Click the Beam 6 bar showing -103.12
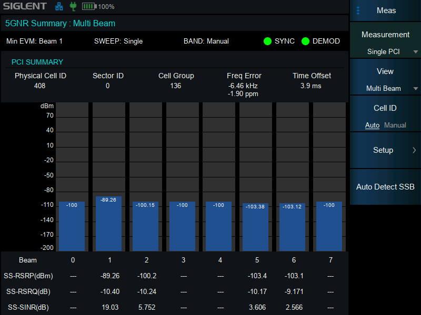Screen dimensions: 421x315 click(292, 227)
